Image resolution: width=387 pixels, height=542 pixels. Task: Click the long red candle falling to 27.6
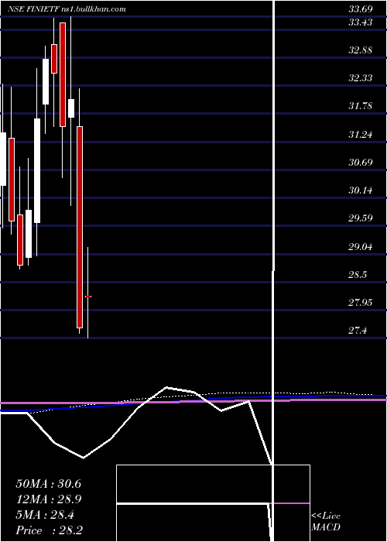tap(80, 227)
